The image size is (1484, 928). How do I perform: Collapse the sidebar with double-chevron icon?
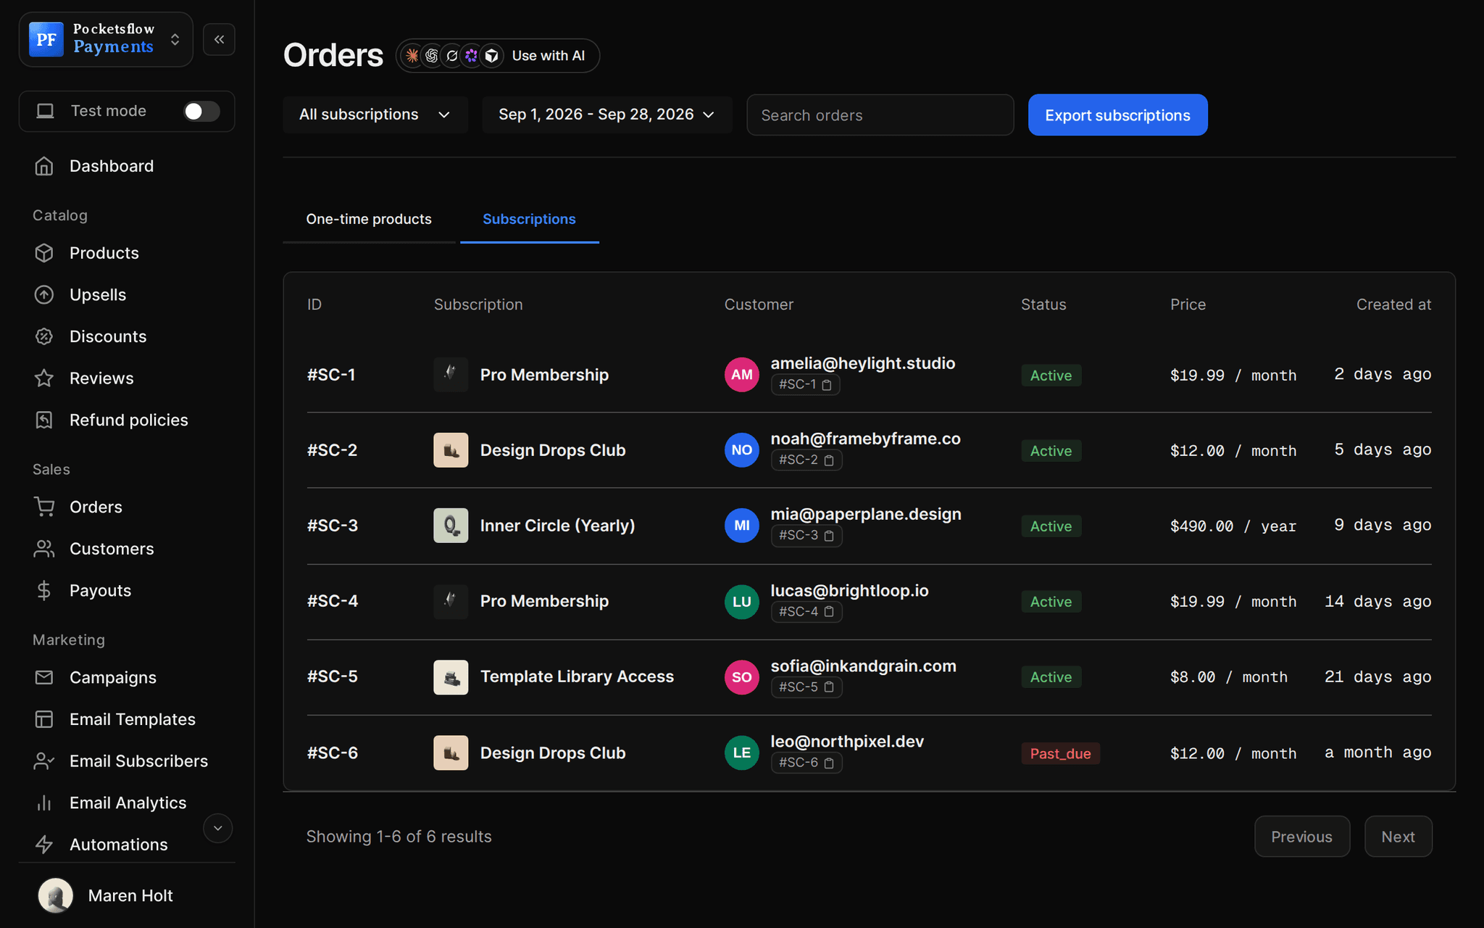tap(219, 39)
